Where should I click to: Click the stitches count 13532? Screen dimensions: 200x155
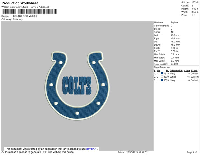tap(195, 2)
